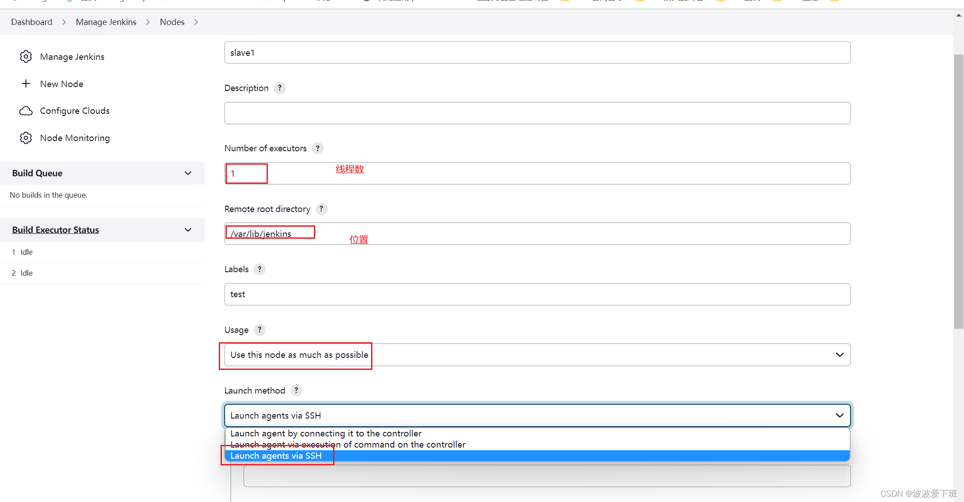Open help for Usage setting
Screen dimensions: 964x502
[x=259, y=330]
